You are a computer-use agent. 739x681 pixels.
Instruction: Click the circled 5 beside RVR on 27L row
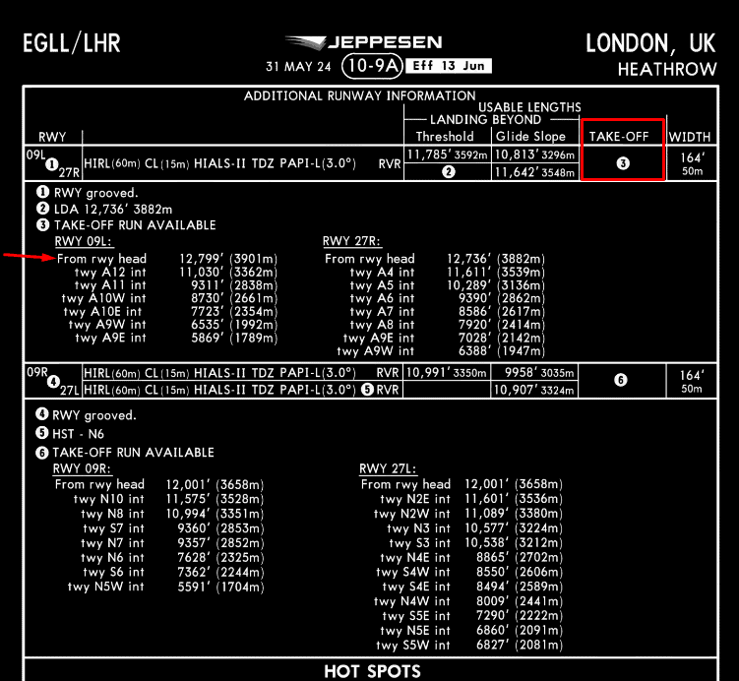(x=368, y=390)
